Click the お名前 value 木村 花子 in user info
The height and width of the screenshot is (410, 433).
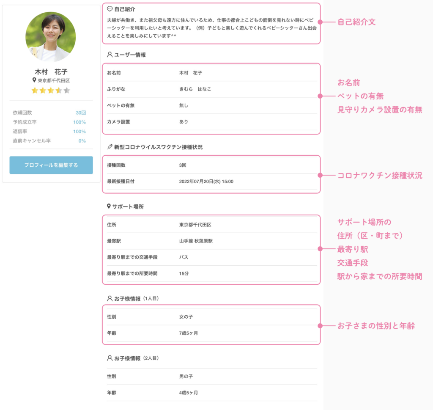(191, 73)
